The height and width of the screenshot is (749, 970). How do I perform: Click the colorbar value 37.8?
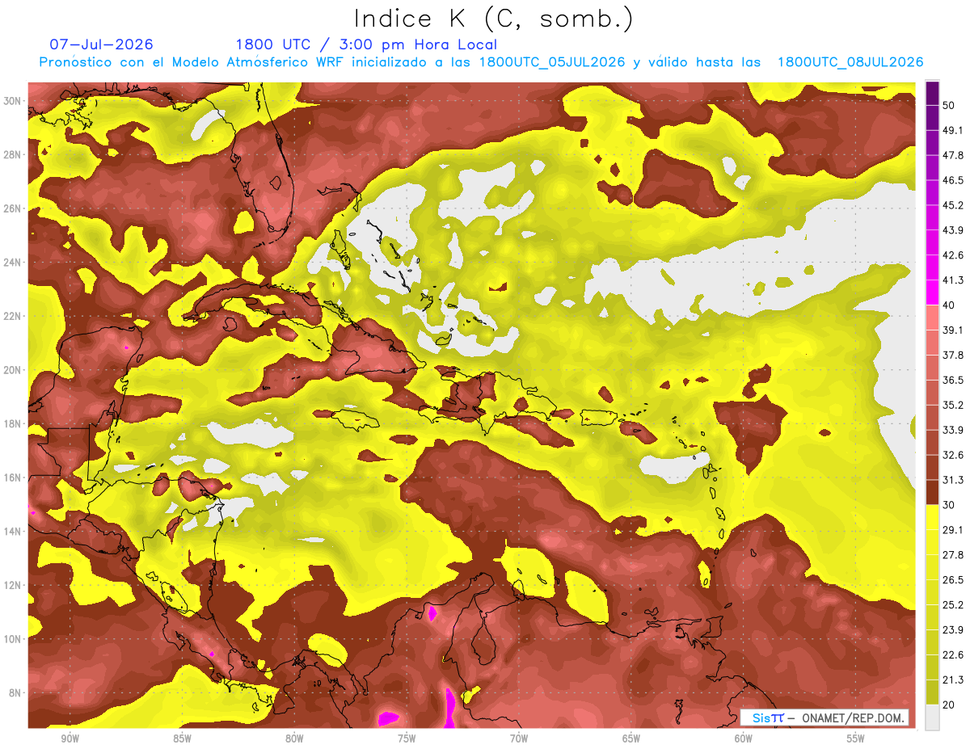tap(953, 355)
